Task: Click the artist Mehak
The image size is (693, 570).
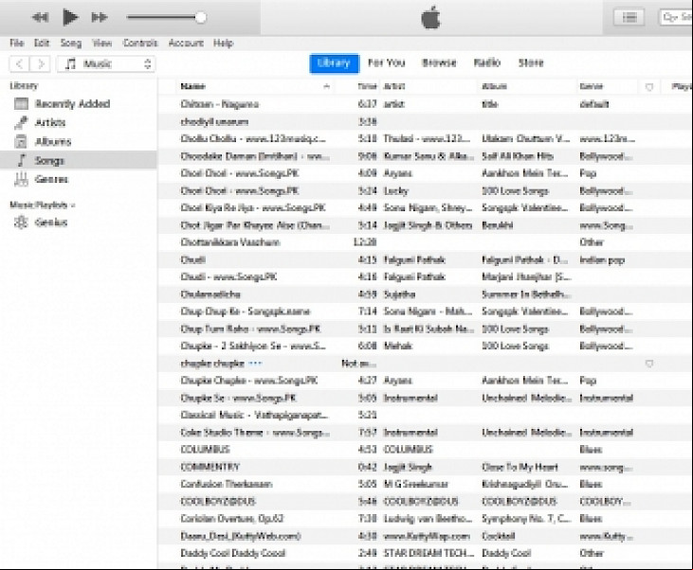Action: (x=398, y=346)
